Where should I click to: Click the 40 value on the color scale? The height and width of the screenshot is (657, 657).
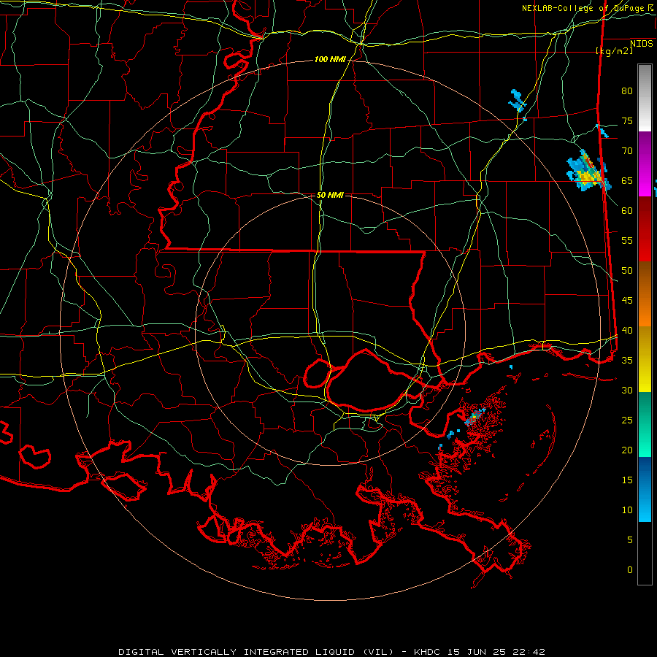tap(627, 330)
